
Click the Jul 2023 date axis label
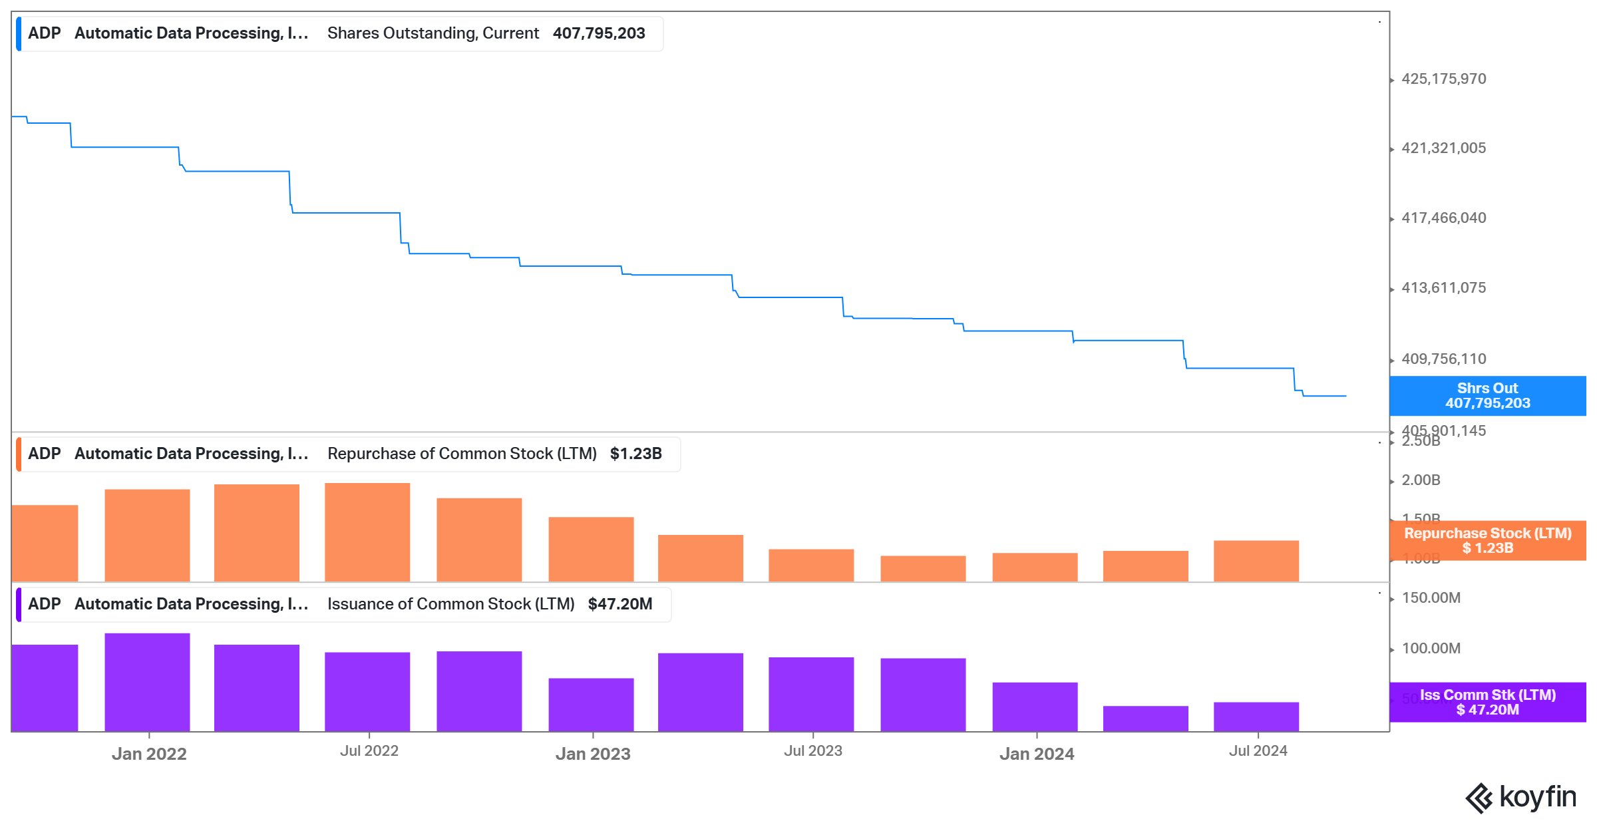click(813, 751)
